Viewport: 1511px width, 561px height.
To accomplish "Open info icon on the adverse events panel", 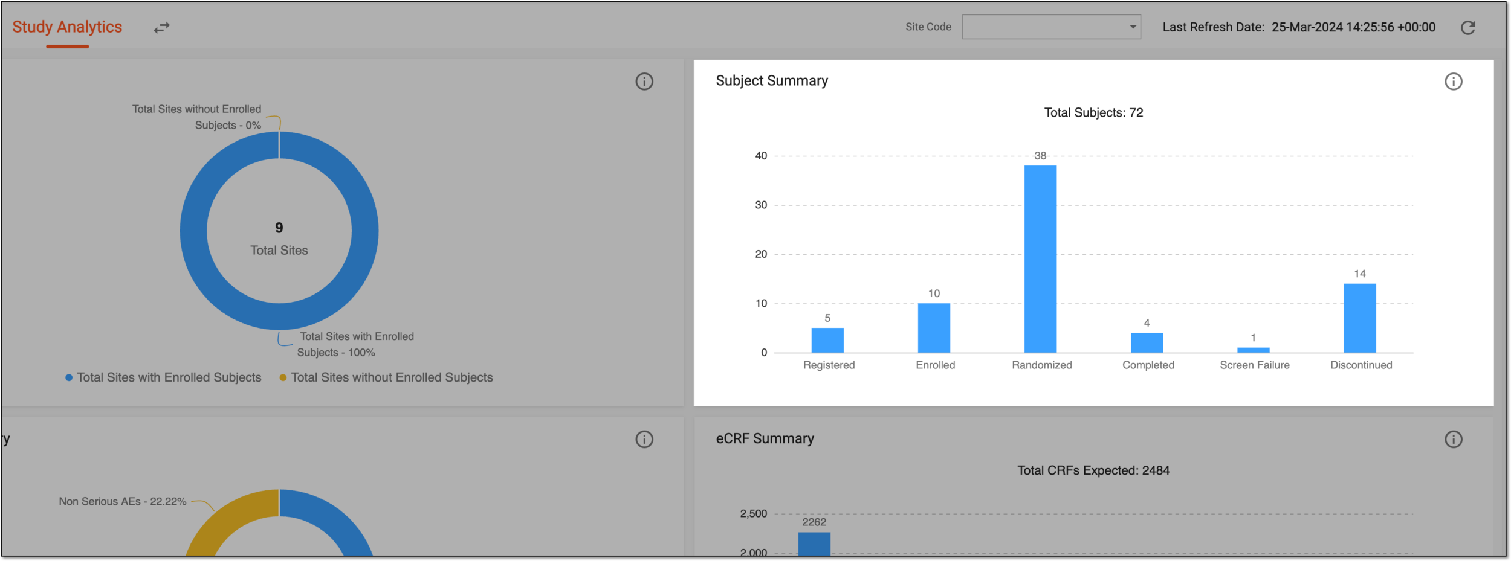I will pyautogui.click(x=644, y=440).
